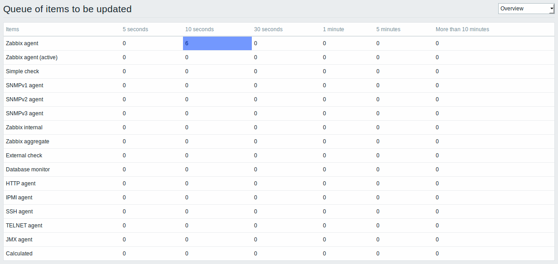The image size is (558, 264).
Task: Select the Items column header
Action: click(13, 29)
